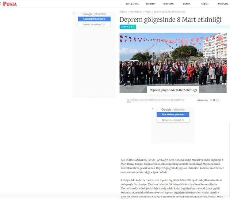Open the GÜNDEM section
Image resolution: width=230 pixels, height=199 pixels.
coord(150,4)
